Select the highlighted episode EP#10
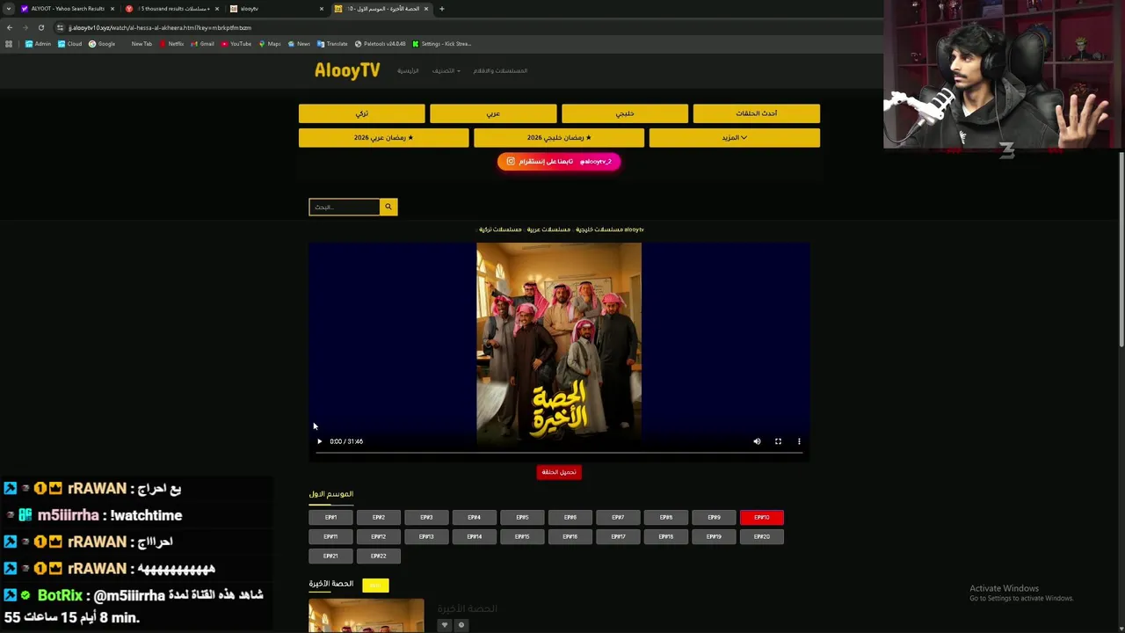Screen dimensions: 1125x633 [761, 518]
